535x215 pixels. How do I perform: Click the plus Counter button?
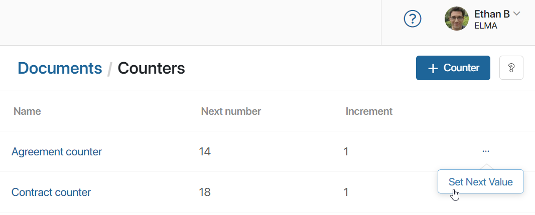453,68
